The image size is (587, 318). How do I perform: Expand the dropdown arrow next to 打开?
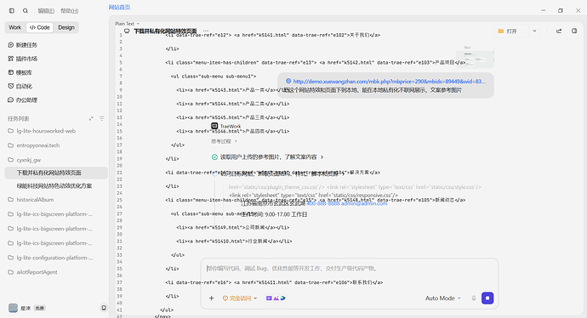[534, 31]
